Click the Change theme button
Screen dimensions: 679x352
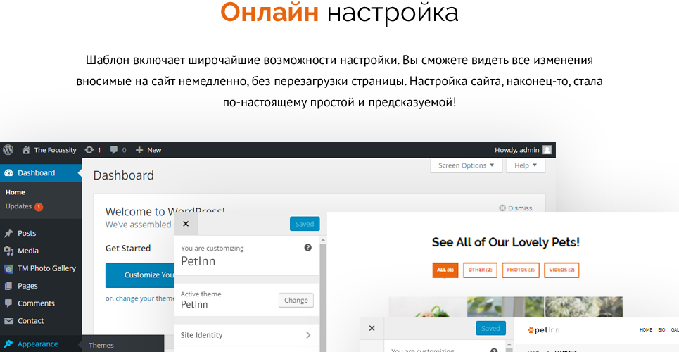pyautogui.click(x=296, y=300)
